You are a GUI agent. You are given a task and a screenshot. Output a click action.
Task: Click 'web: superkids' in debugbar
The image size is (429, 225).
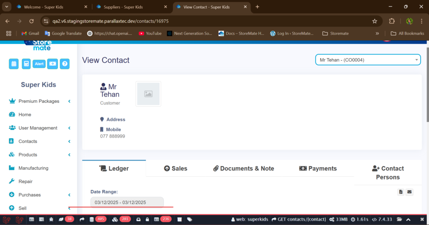coord(249,219)
